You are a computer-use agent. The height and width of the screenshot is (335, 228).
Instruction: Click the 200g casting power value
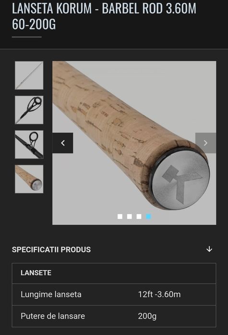pos(147,316)
